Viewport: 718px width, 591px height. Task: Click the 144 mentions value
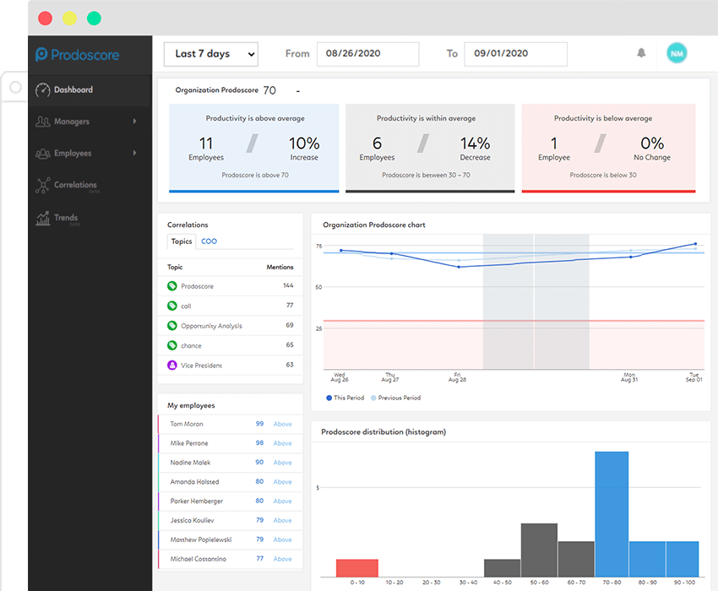tap(288, 285)
